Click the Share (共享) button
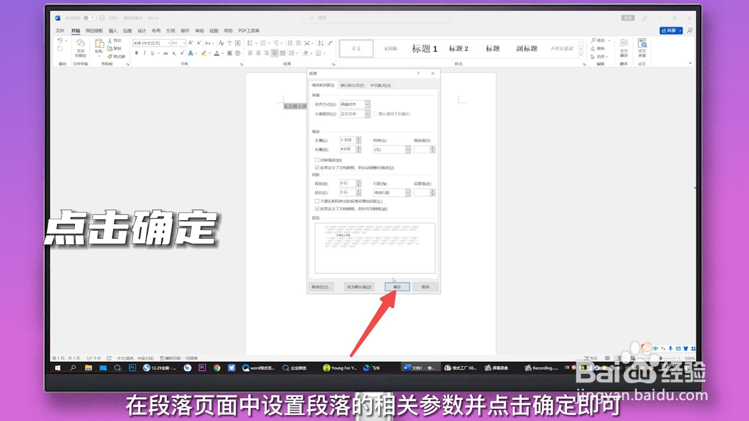Viewport: 749px width, 421px height. pos(671,31)
